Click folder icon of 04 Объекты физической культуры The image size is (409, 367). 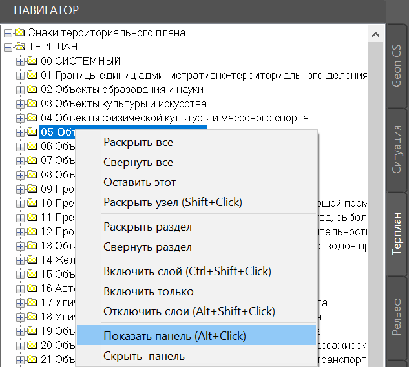click(x=32, y=118)
